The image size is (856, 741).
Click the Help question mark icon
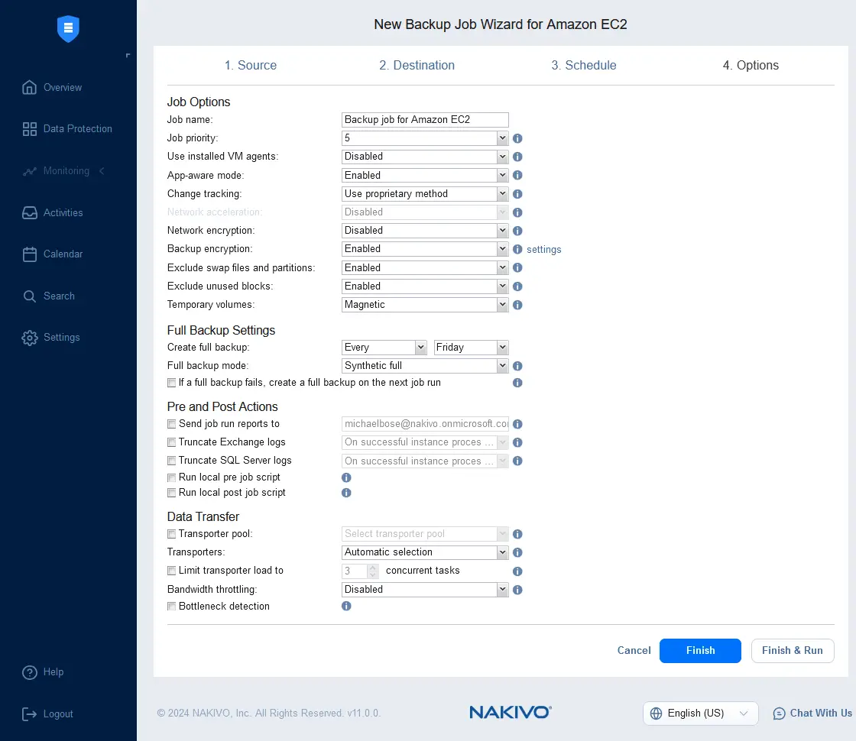(x=30, y=672)
